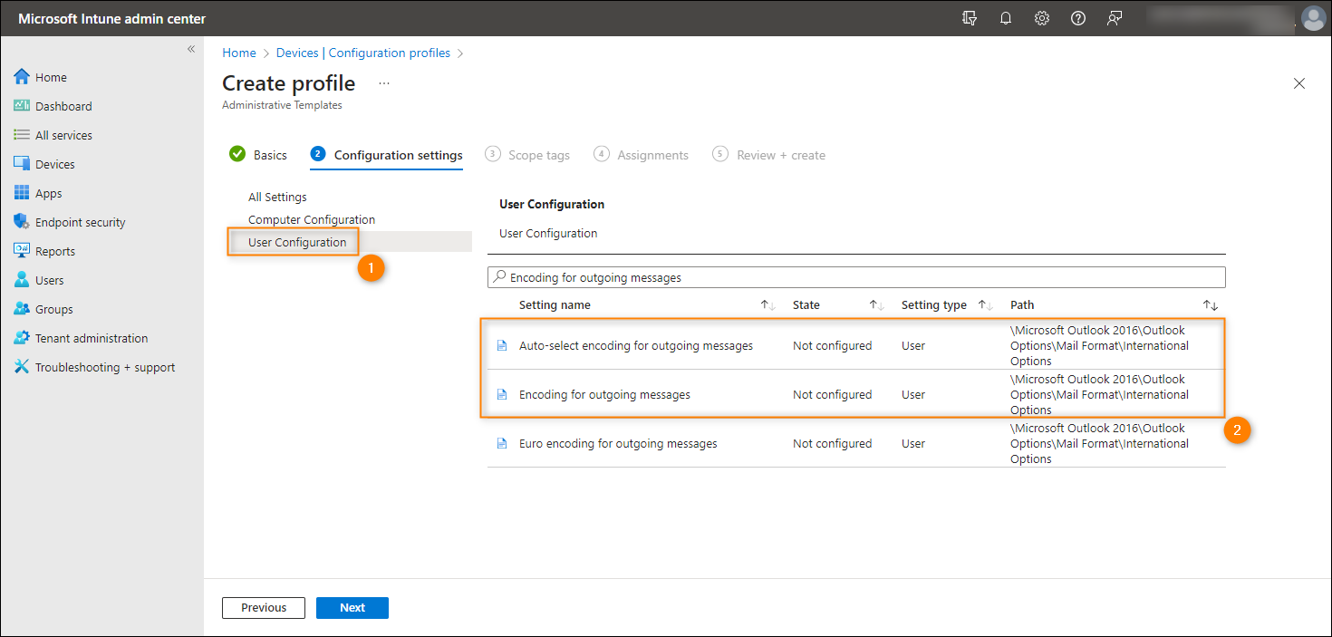Click Not configured state of Euro encoding row
The height and width of the screenshot is (637, 1332).
[832, 443]
